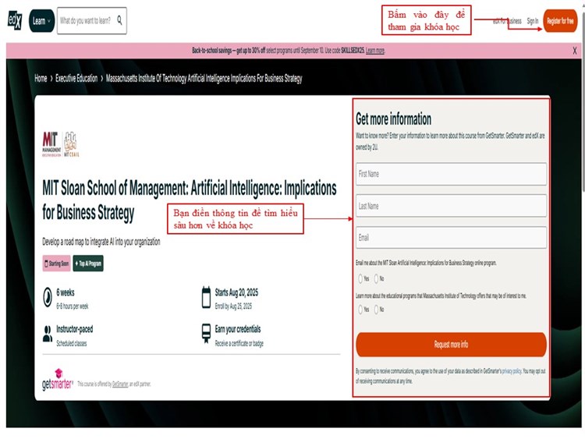Go to Home breadcrumb

[41, 79]
